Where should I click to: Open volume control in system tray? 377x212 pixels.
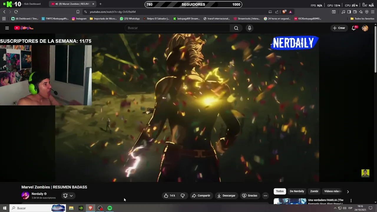coord(345,208)
